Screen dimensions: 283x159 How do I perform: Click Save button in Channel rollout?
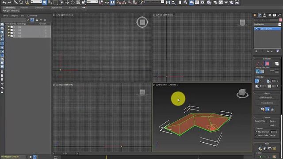(272, 121)
